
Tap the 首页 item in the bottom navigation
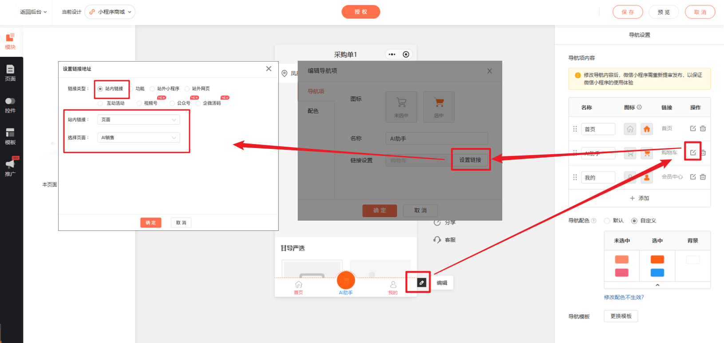(x=298, y=288)
